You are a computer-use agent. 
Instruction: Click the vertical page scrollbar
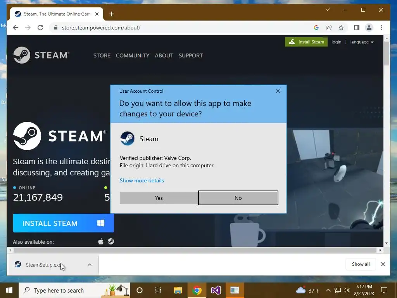387,53
